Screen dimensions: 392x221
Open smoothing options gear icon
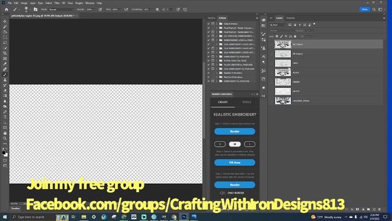pyautogui.click(x=157, y=10)
